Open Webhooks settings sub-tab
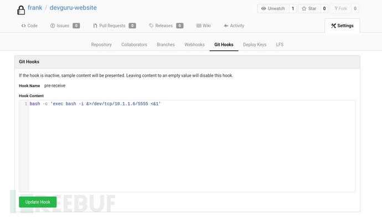 pyautogui.click(x=194, y=45)
